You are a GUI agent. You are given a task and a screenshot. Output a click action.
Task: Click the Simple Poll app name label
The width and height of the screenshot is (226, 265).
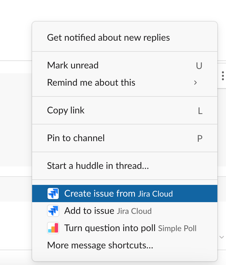tap(177, 229)
